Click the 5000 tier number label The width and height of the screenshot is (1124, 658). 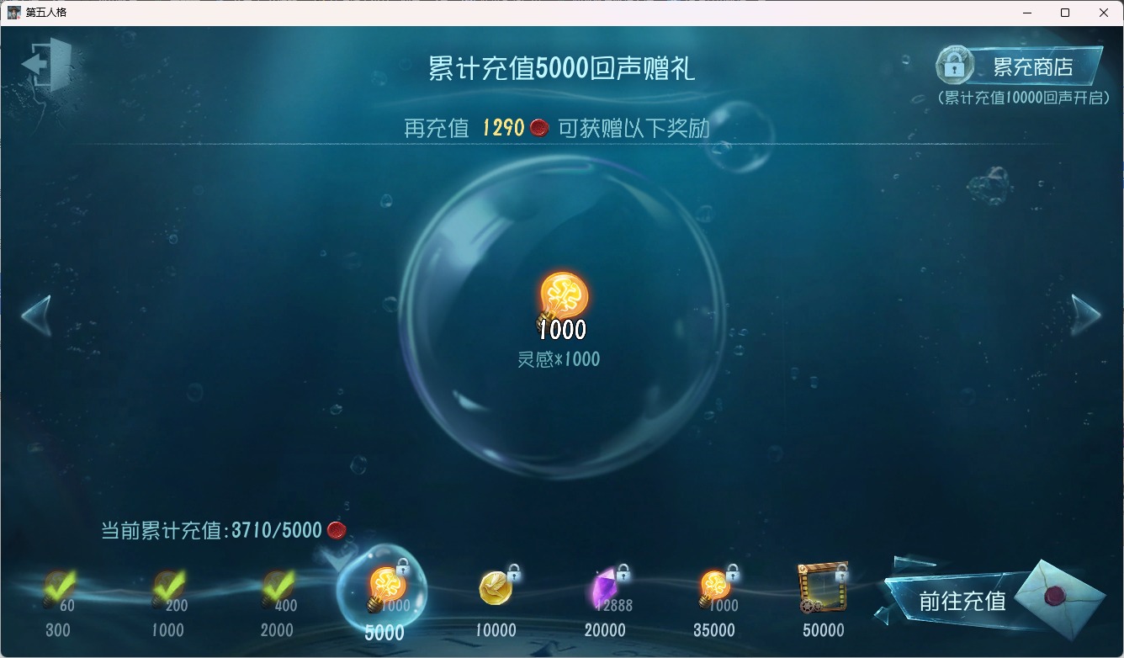[384, 632]
